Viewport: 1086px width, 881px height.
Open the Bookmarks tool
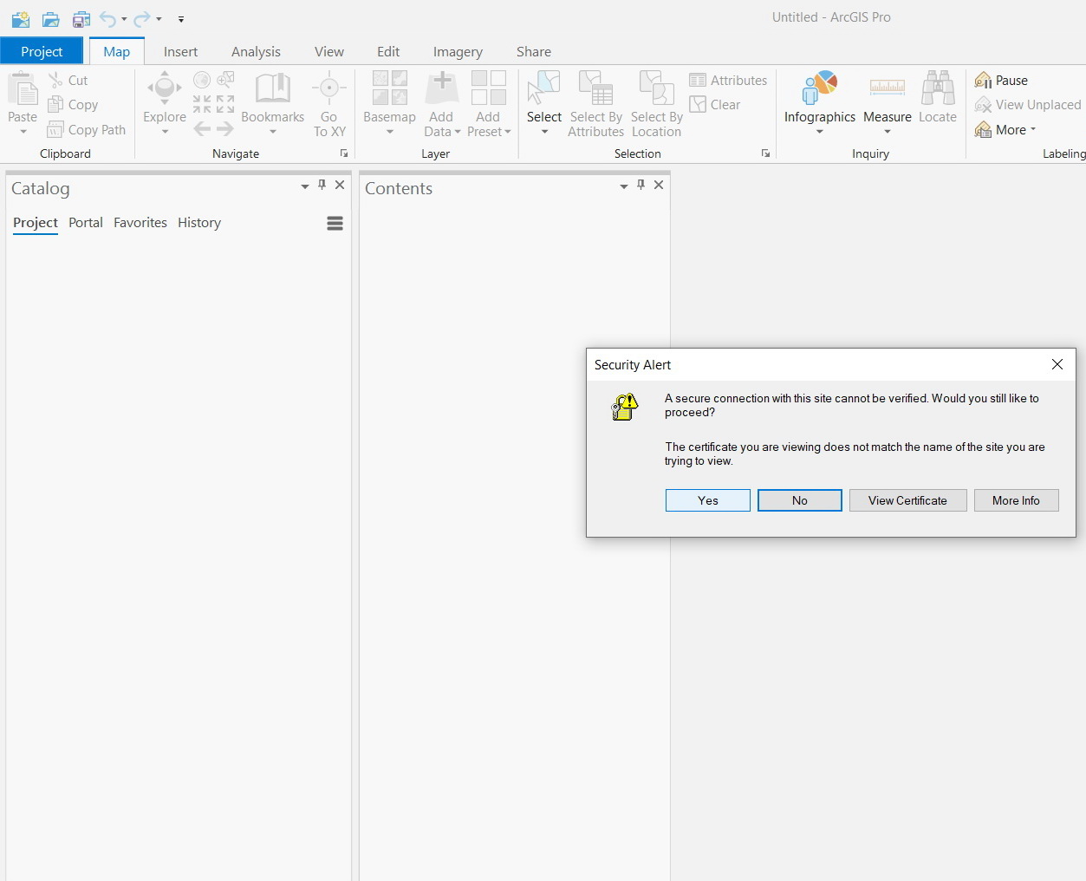pos(272,102)
